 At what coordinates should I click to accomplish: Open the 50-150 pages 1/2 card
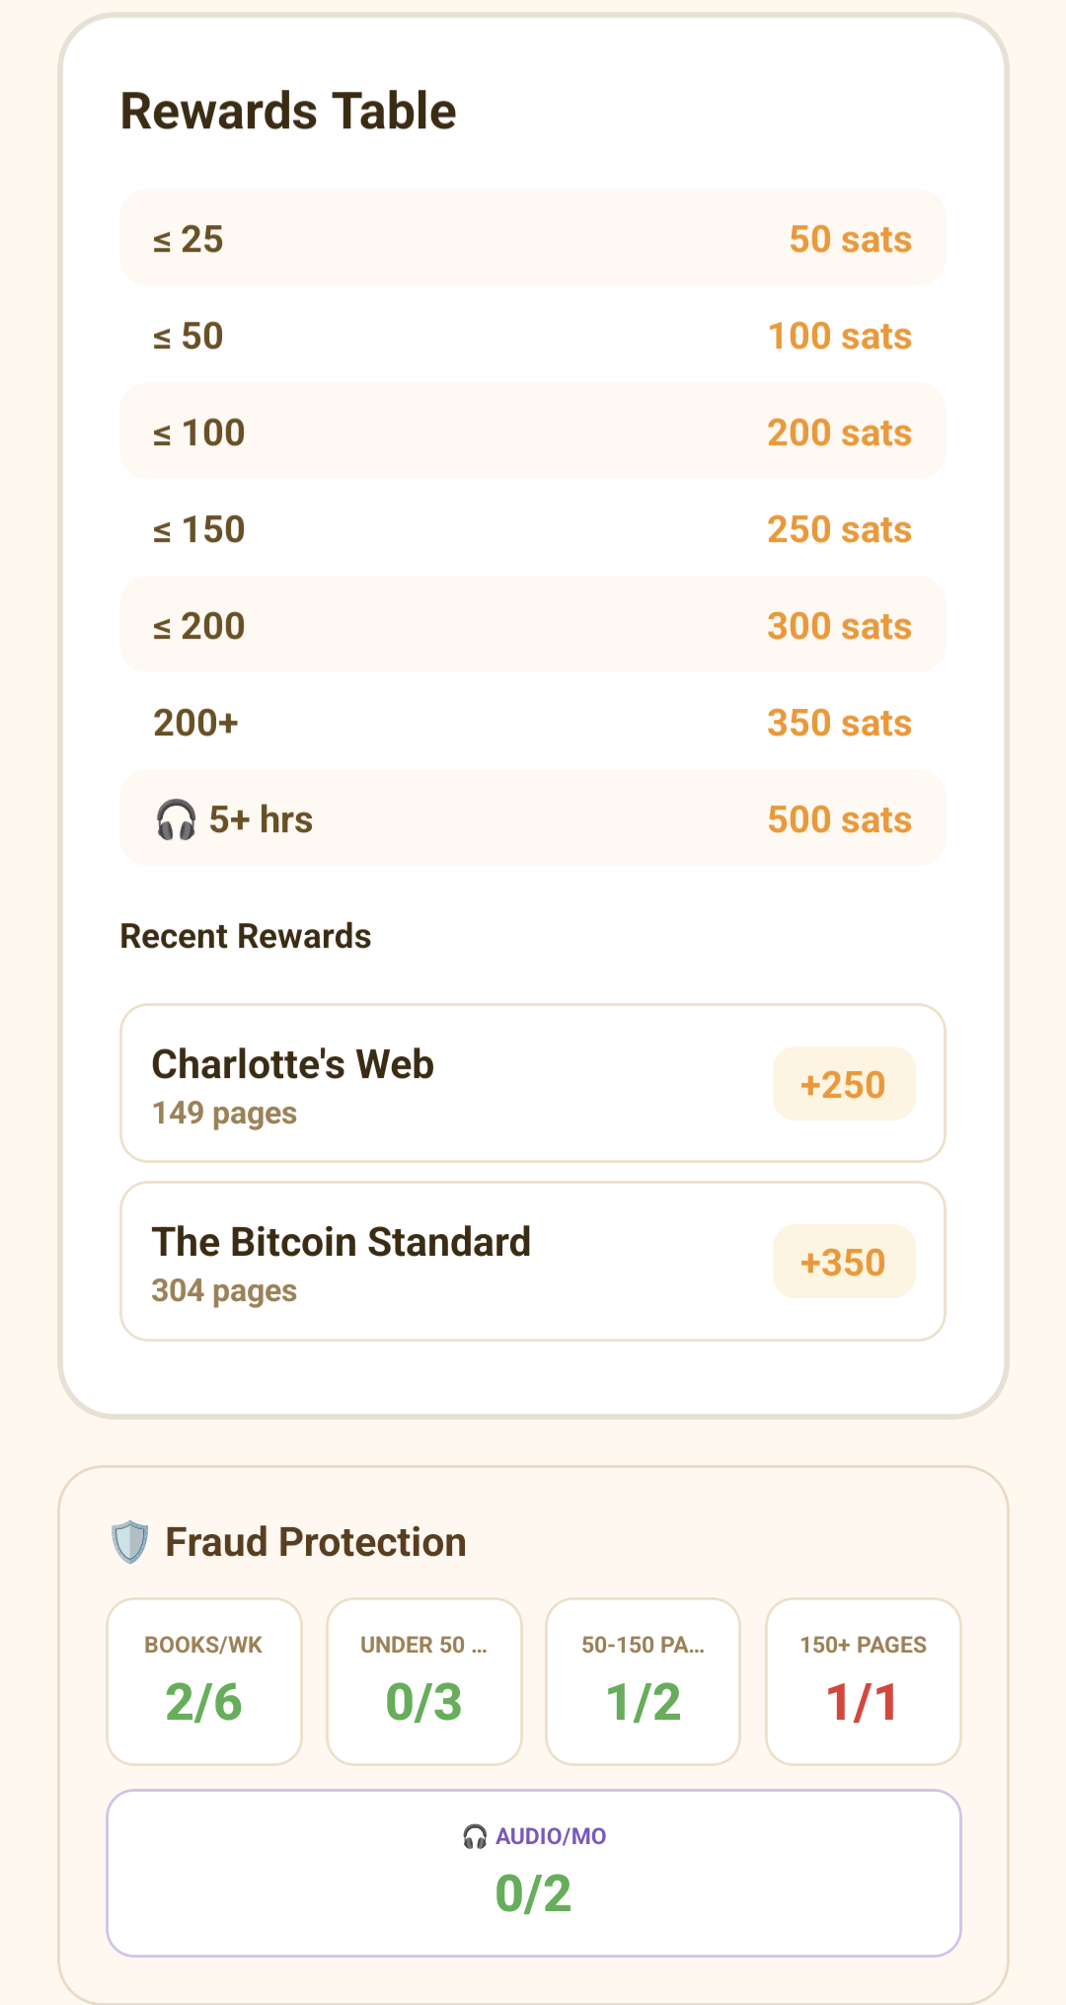pos(644,1681)
